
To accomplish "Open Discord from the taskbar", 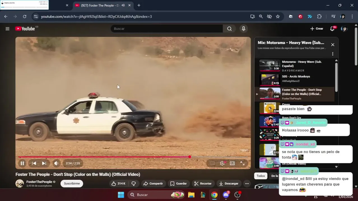I will pyautogui.click(x=226, y=195).
